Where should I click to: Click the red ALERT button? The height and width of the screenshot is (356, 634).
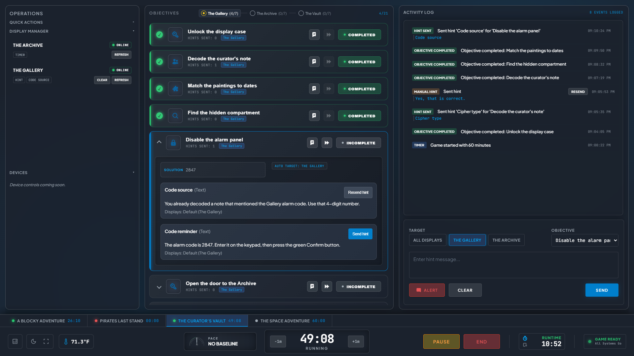point(427,290)
